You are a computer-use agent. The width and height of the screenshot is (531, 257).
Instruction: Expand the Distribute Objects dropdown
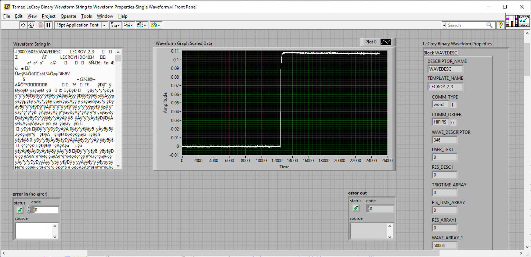(129, 25)
